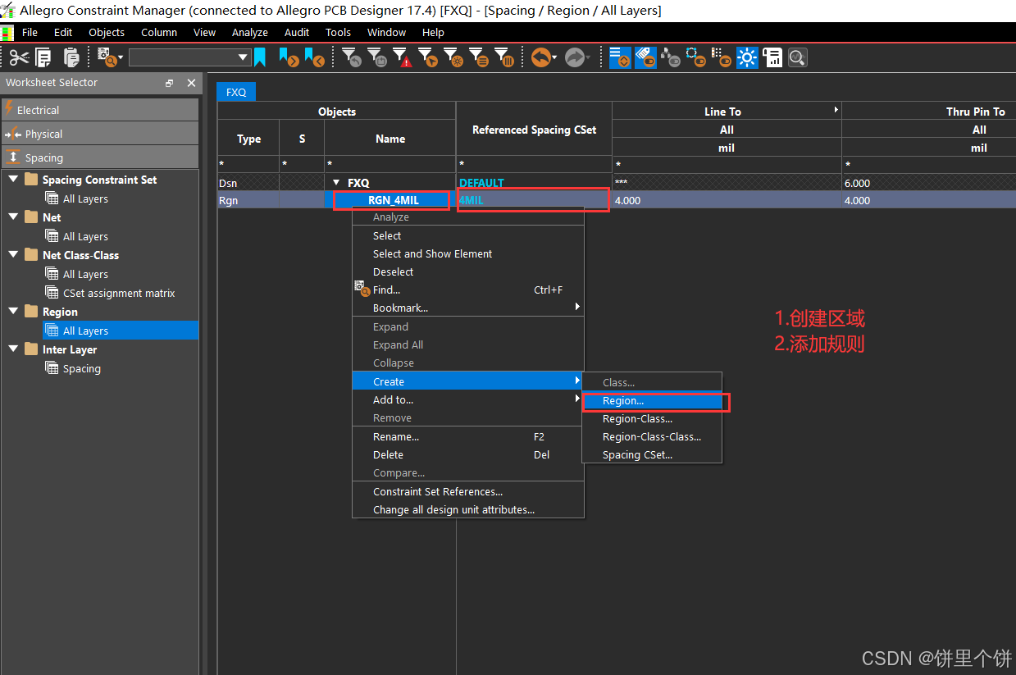This screenshot has width=1016, height=675.
Task: Open the report sheet icon
Action: (x=772, y=57)
